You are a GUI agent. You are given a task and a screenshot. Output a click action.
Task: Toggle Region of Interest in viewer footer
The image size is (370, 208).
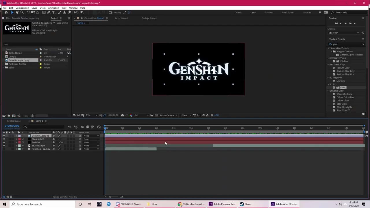point(152,115)
